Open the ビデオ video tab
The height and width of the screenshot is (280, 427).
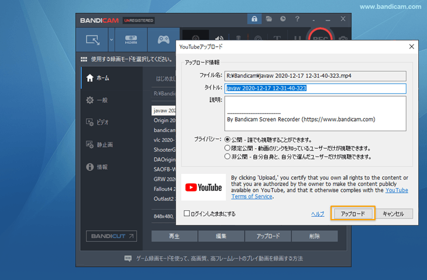tap(112, 122)
